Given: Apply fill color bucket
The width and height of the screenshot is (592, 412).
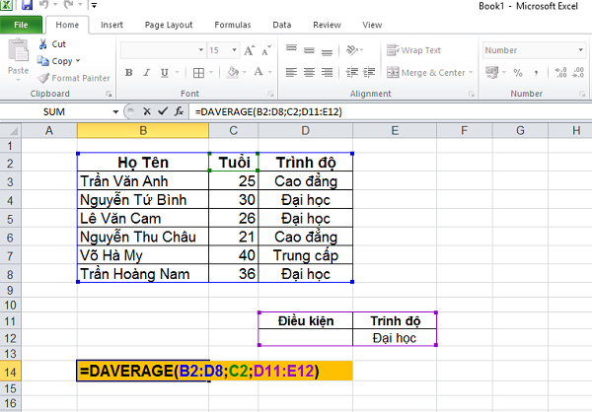Looking at the screenshot, I should click(233, 72).
